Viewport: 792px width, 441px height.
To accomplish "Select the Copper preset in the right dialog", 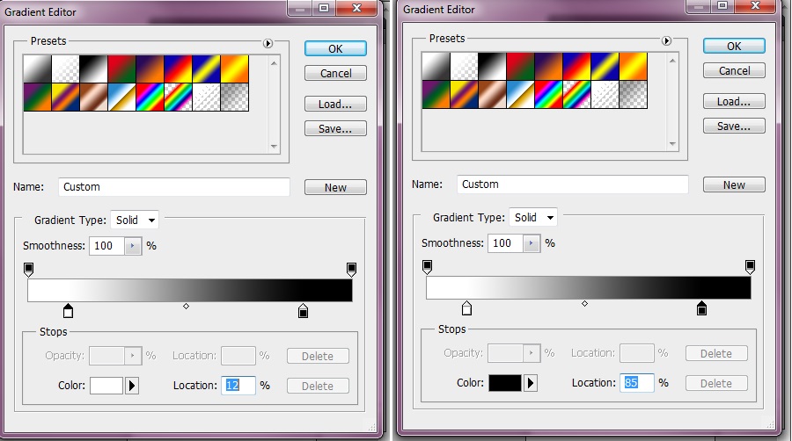I will pos(491,94).
